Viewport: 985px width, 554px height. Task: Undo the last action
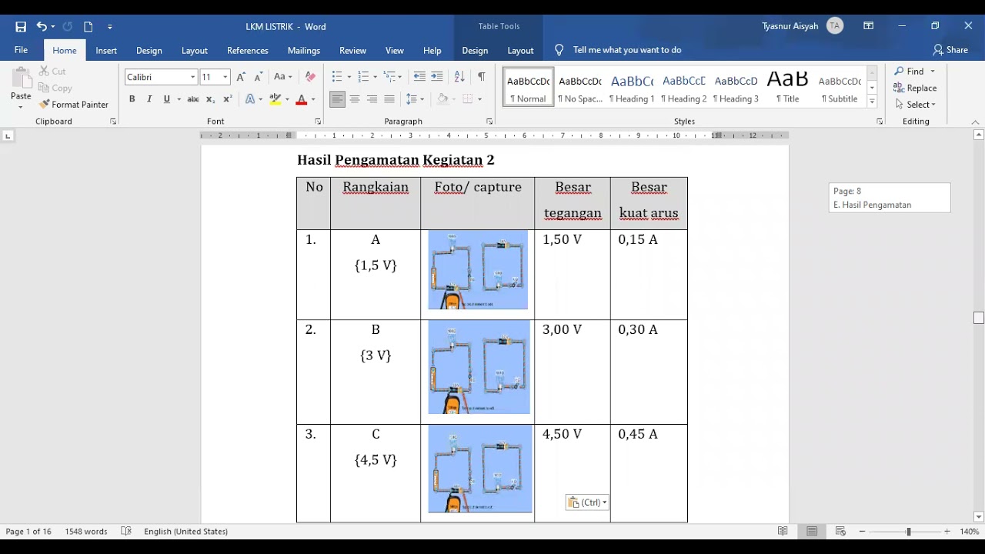click(42, 26)
